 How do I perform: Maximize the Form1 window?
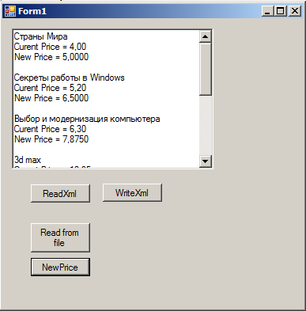[281, 11]
